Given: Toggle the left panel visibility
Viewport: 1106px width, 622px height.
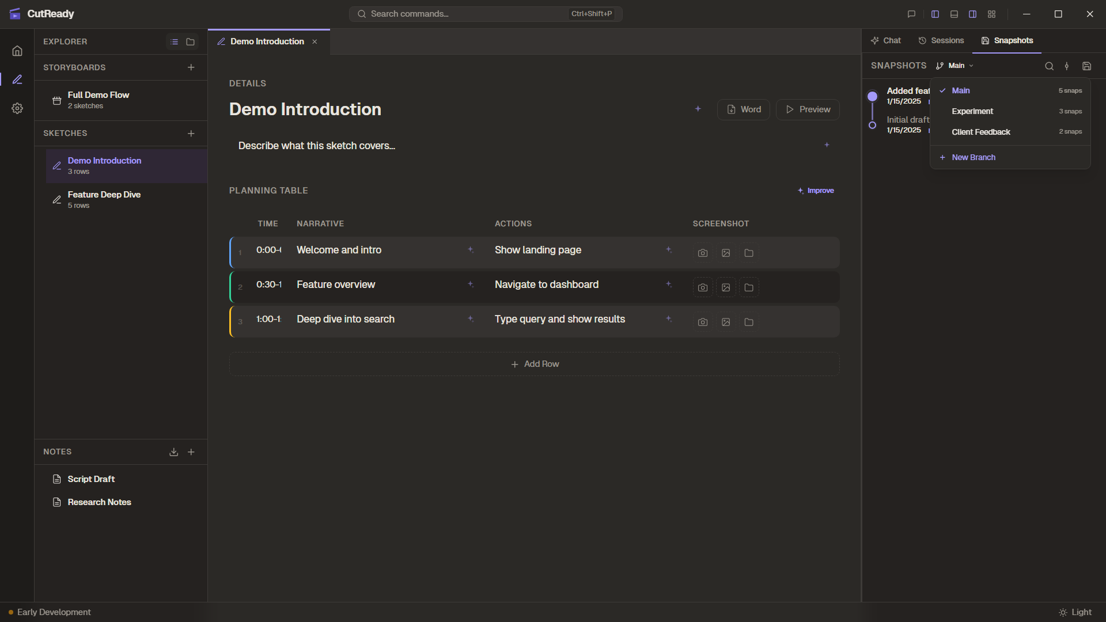Looking at the screenshot, I should [935, 14].
